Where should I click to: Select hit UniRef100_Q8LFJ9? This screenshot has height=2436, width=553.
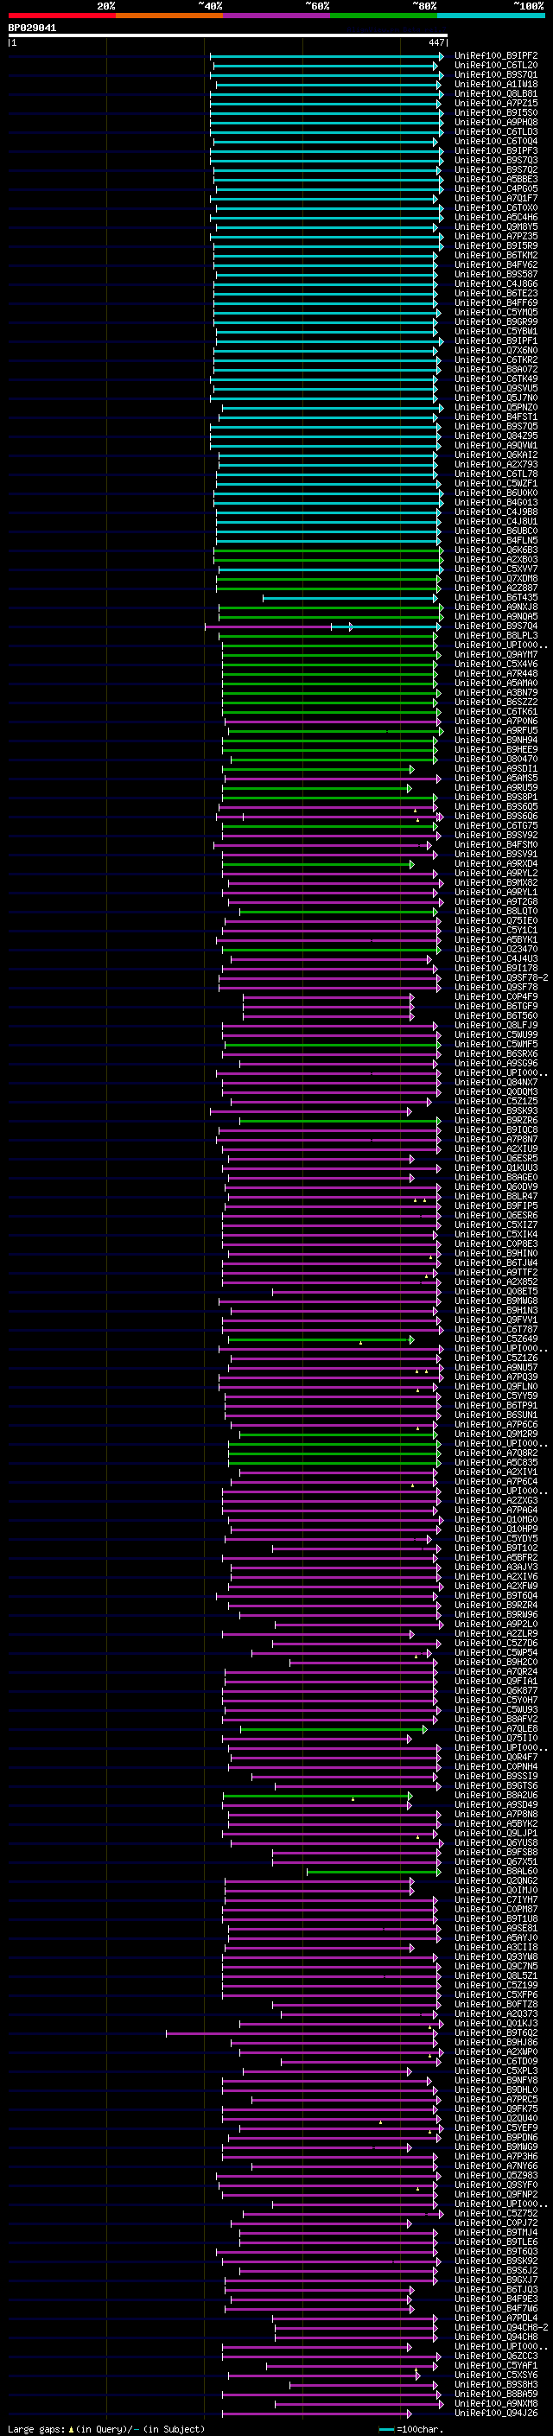(495, 1025)
